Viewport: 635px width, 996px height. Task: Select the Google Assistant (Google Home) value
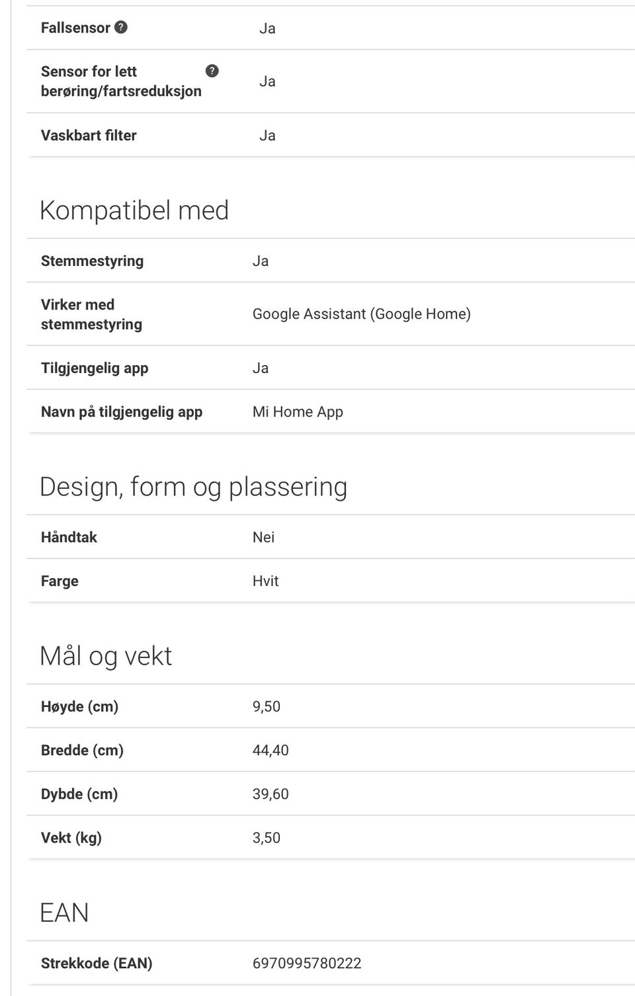tap(361, 313)
